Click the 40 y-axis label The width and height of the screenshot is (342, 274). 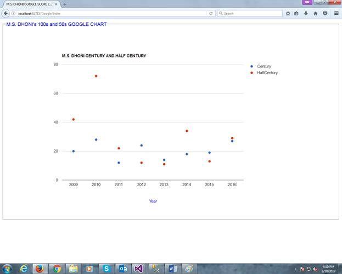pyautogui.click(x=56, y=122)
